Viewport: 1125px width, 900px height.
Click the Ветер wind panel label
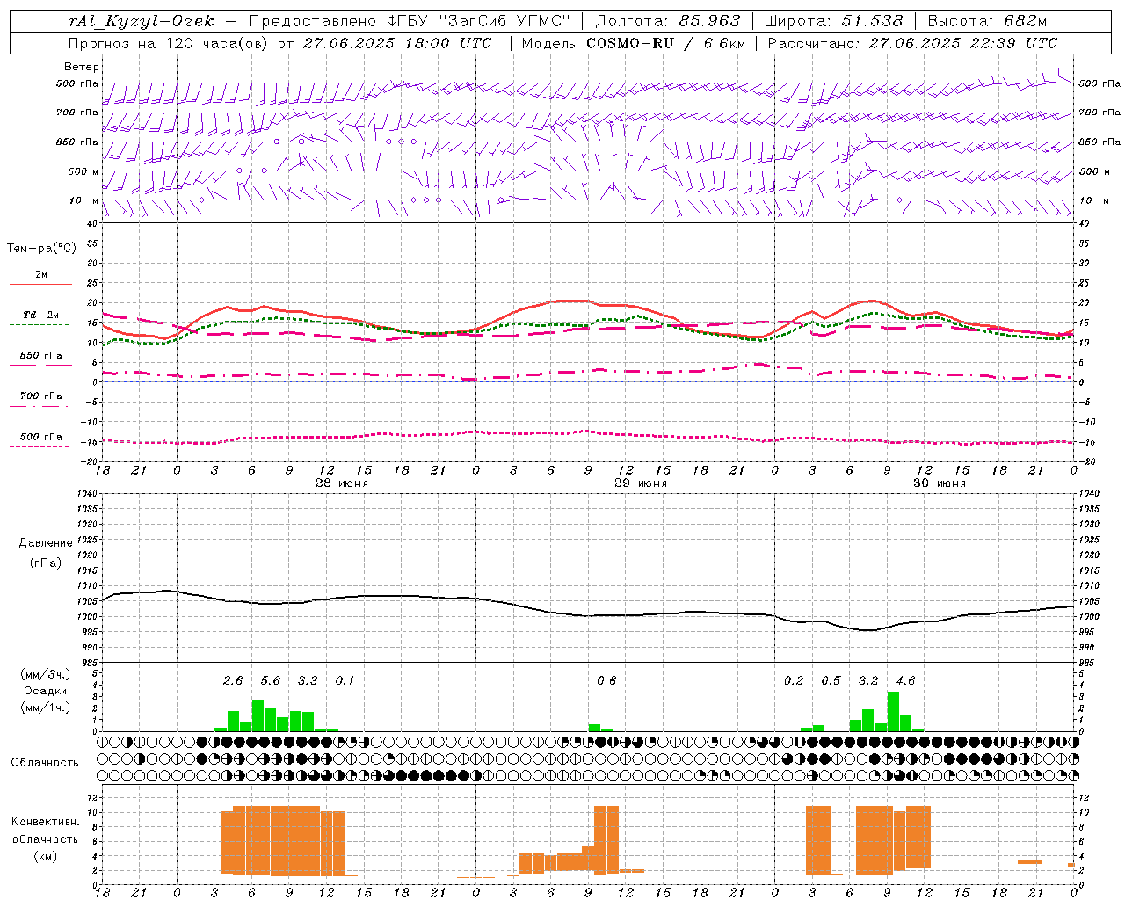click(82, 67)
